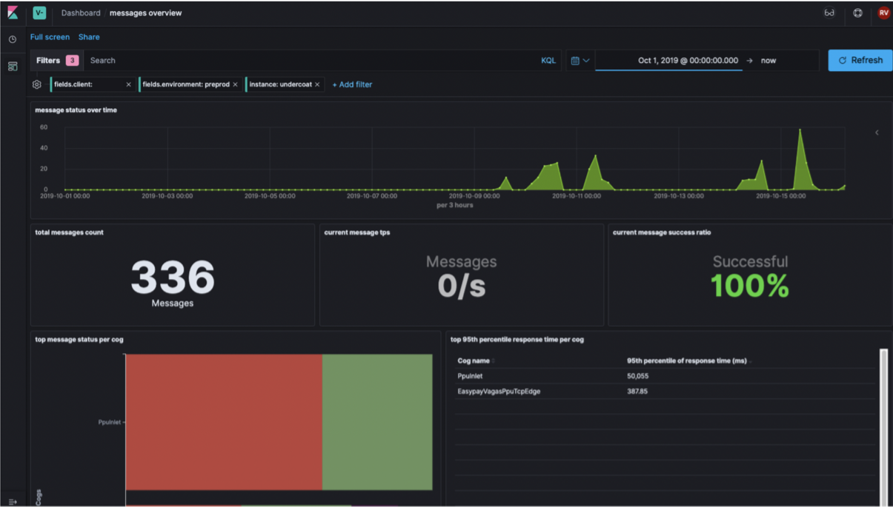Click the Full screen menu item
893x507 pixels.
50,37
